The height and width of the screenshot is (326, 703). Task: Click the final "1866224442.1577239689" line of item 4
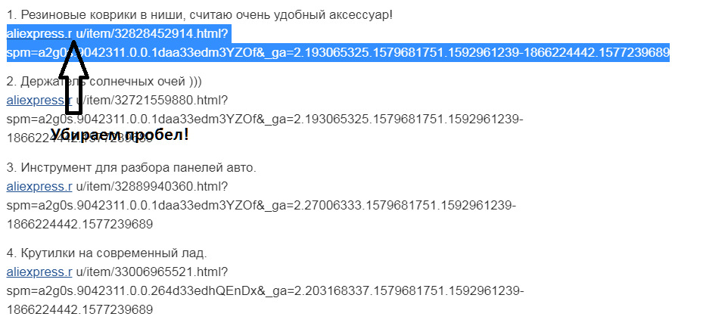[x=79, y=310]
